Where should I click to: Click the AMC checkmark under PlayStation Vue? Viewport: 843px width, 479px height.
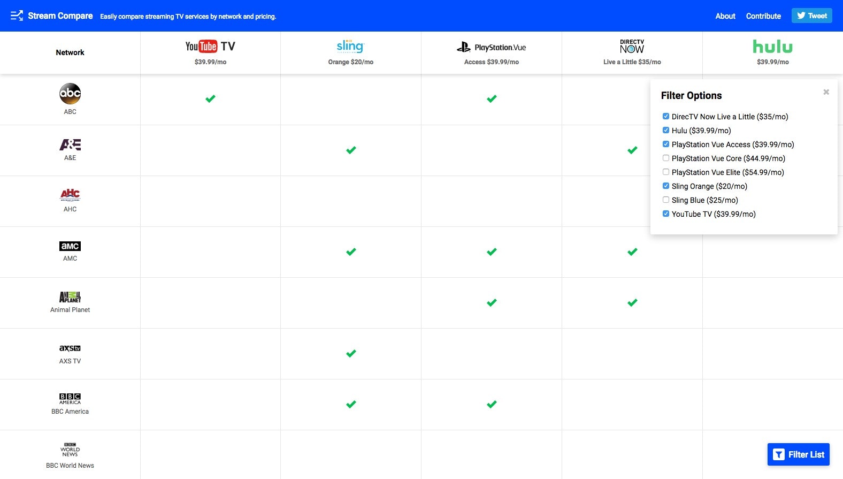[x=492, y=252]
